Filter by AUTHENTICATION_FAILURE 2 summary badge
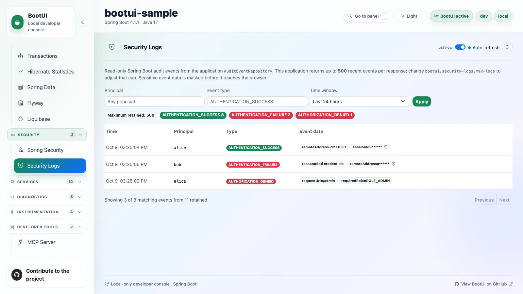The image size is (523, 294). (x=261, y=115)
